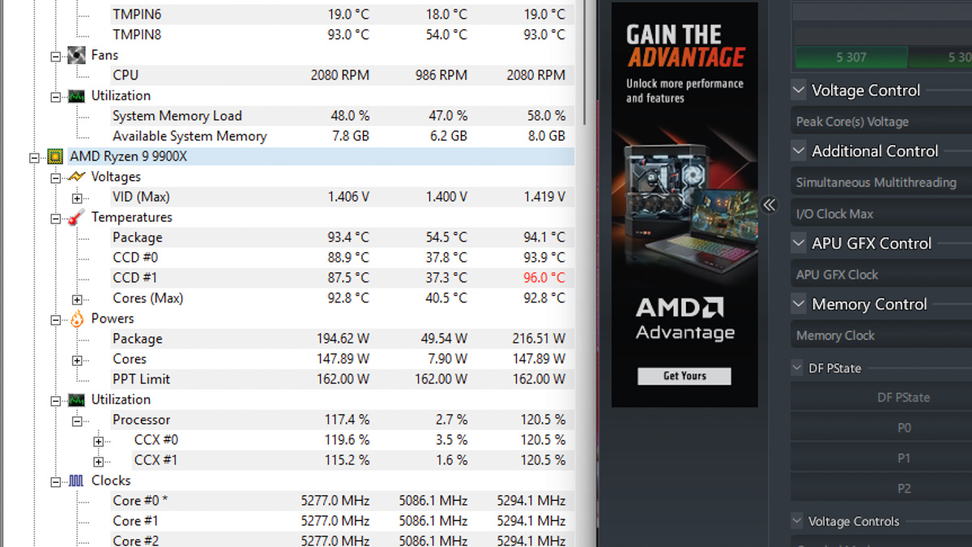Screen dimensions: 972x547
Task: Click the 2080 RPM CPU fan value
Action: click(339, 75)
